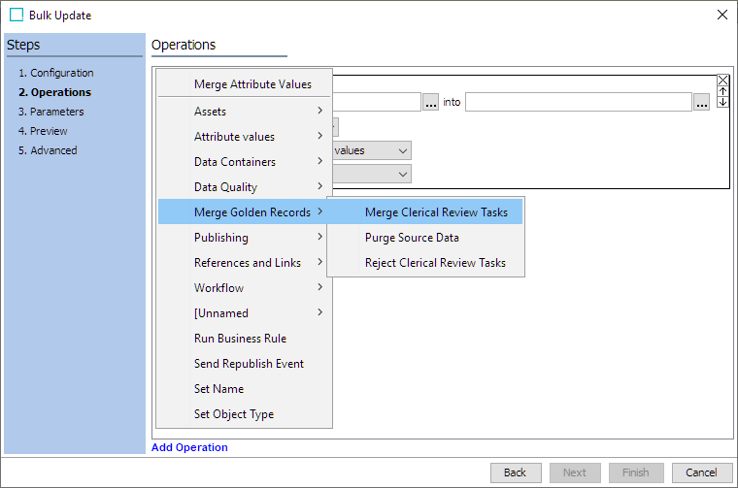The width and height of the screenshot is (738, 488).
Task: Go to the Parameters step
Action: [50, 112]
